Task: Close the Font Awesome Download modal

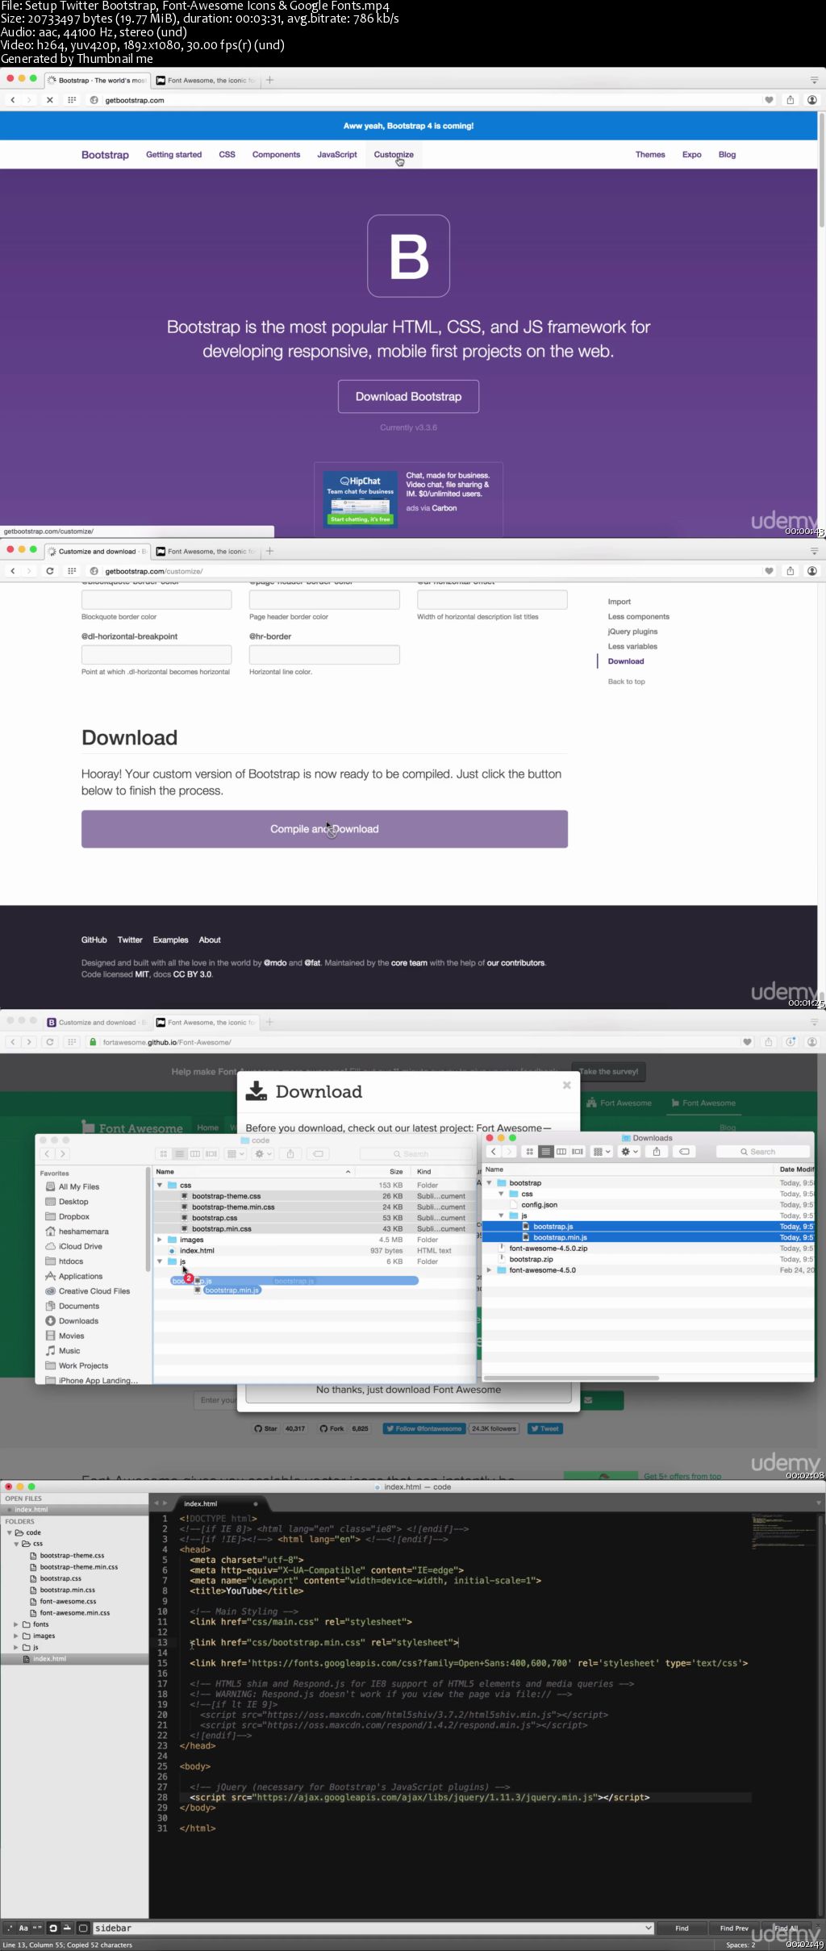Action: [x=566, y=1086]
